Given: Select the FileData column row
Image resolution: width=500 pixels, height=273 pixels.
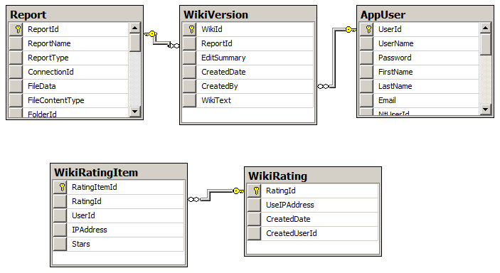Looking at the screenshot, I should click(x=69, y=86).
